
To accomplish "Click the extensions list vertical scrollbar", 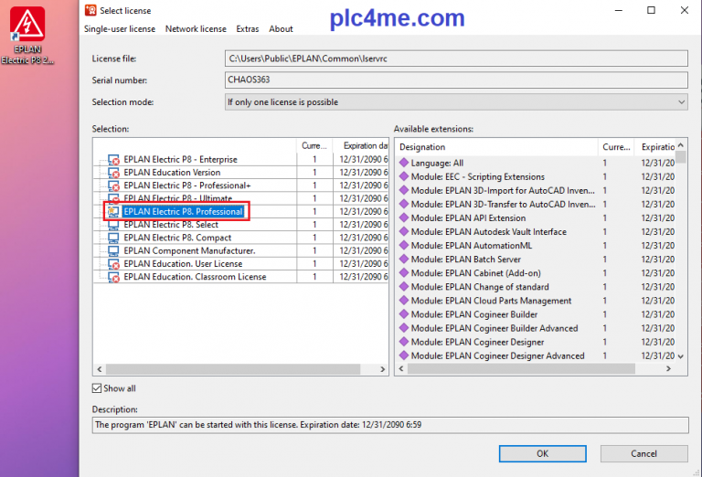I will point(681,256).
